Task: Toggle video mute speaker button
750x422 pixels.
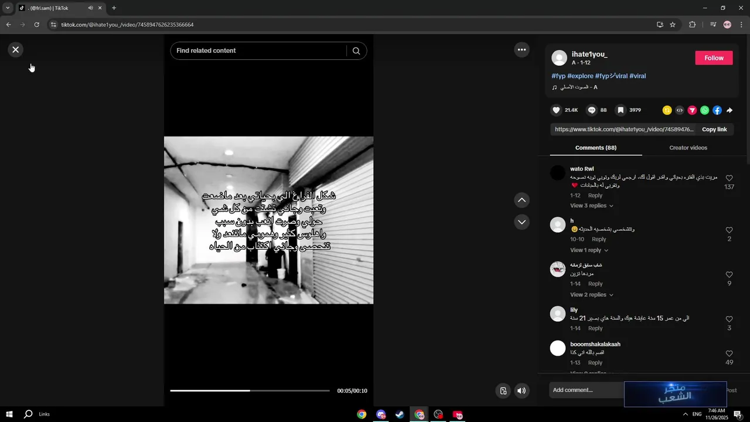Action: 521,391
